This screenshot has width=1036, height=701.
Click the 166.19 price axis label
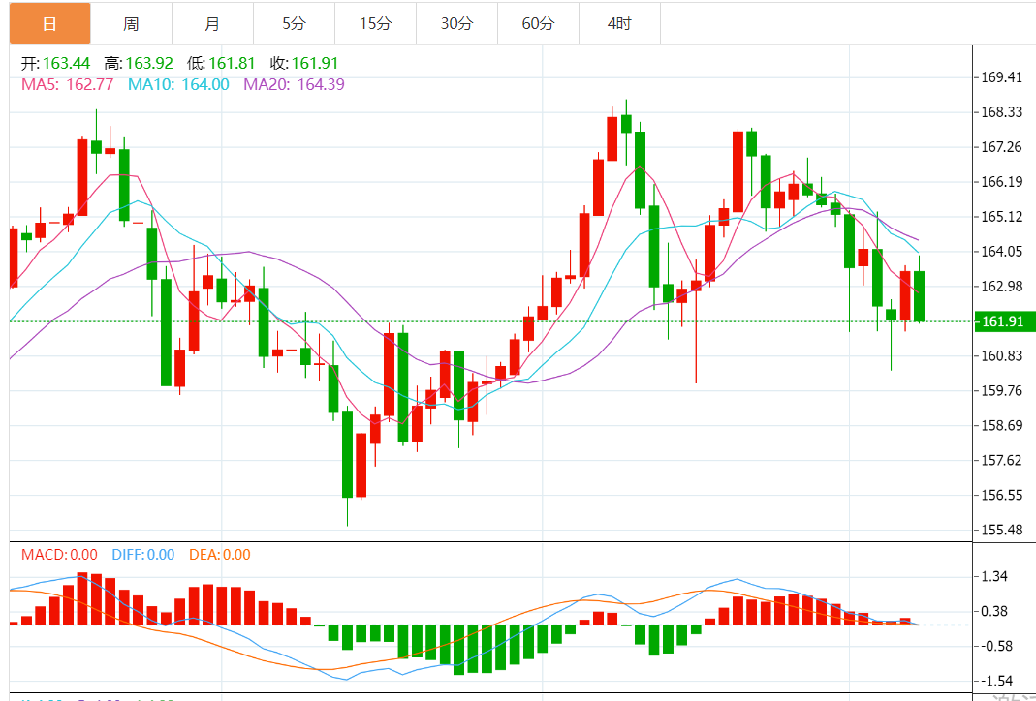(x=1002, y=182)
